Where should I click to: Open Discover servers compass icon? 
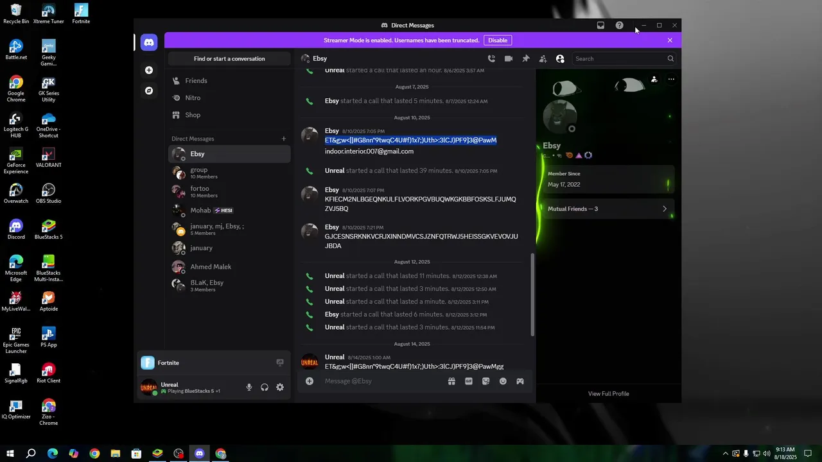tap(149, 90)
